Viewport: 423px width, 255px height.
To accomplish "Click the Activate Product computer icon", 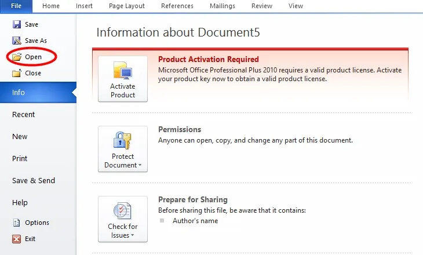I will (123, 71).
